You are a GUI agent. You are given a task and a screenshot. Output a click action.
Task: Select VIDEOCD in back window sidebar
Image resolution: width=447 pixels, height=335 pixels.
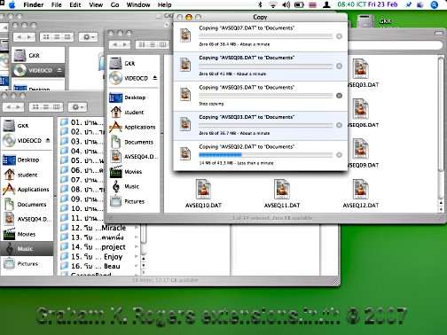38,70
